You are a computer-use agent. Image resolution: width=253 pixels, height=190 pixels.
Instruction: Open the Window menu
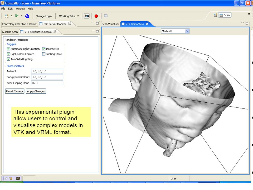[x=20, y=8]
